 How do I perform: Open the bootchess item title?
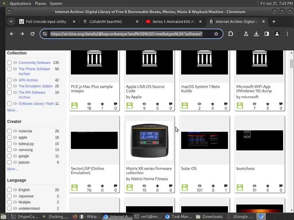click(245, 168)
